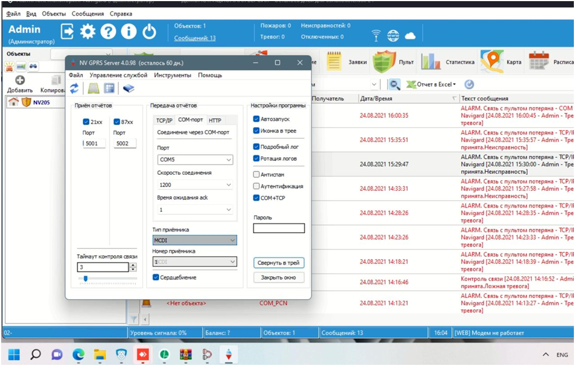Toggle the 87xx checkbox

coord(116,122)
